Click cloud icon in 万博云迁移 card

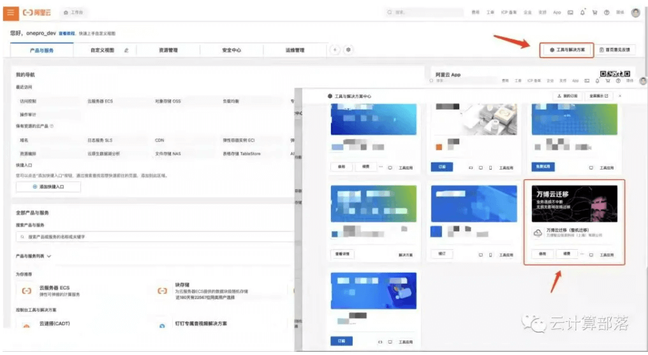(x=538, y=233)
